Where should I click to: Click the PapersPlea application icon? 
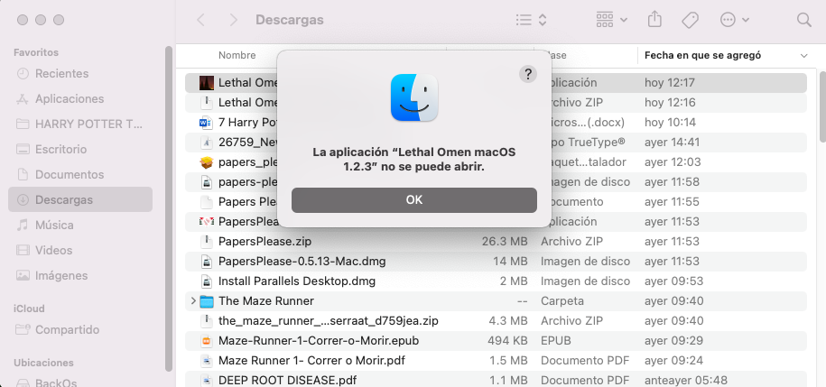[207, 222]
